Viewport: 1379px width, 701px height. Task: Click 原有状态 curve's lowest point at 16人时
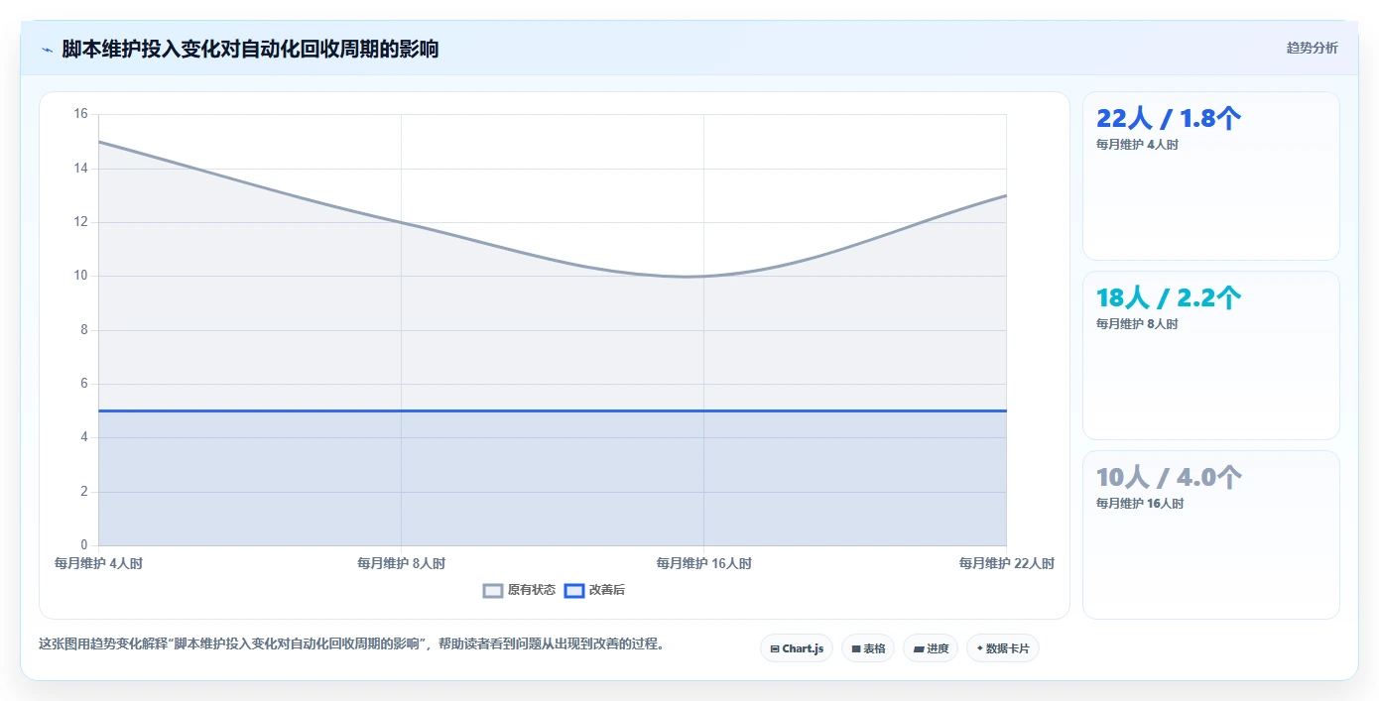click(x=703, y=276)
